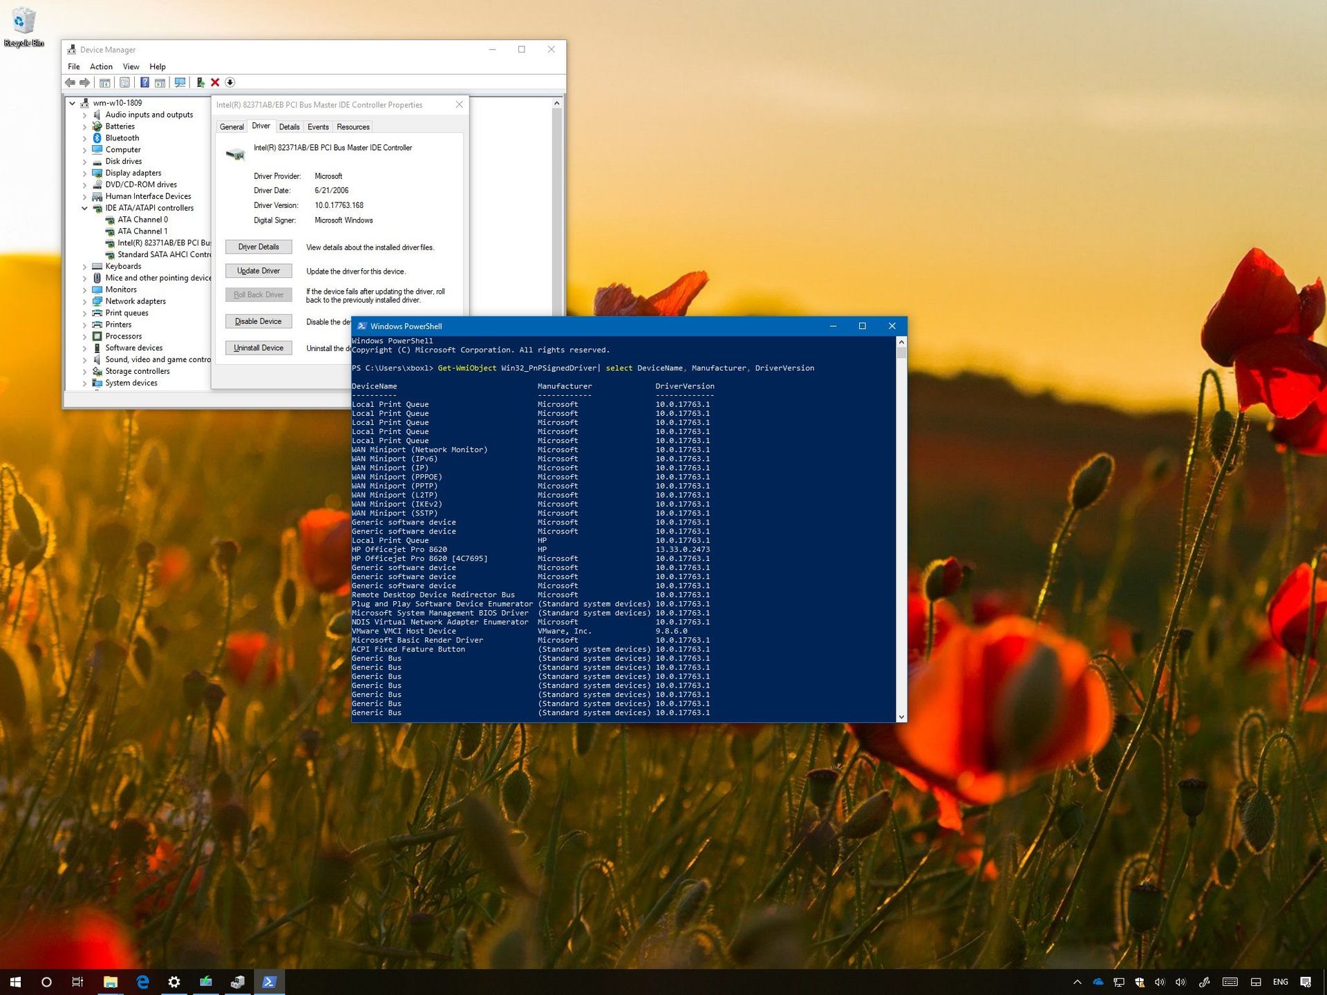The image size is (1327, 995).
Task: Open the Windows PowerShell taskbar icon
Action: pos(270,981)
